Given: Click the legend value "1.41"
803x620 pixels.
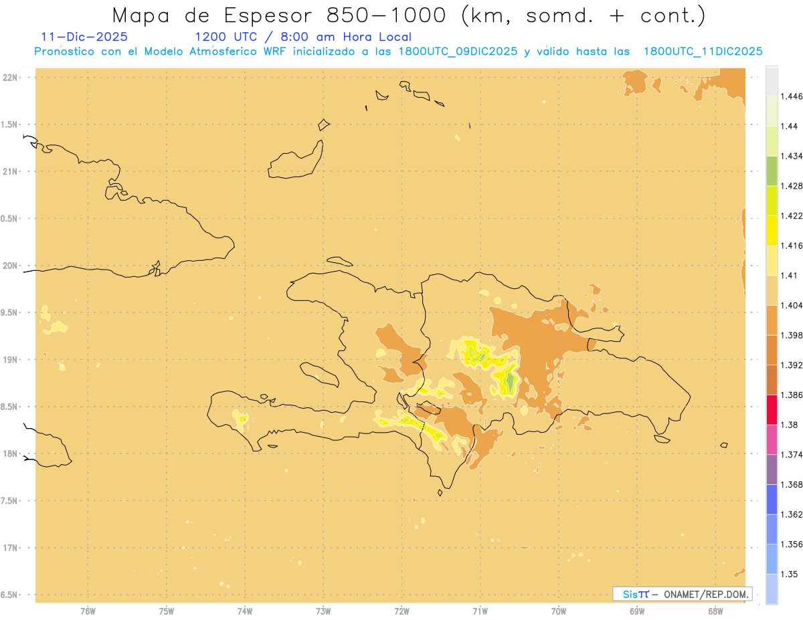Looking at the screenshot, I should pyautogui.click(x=789, y=275).
